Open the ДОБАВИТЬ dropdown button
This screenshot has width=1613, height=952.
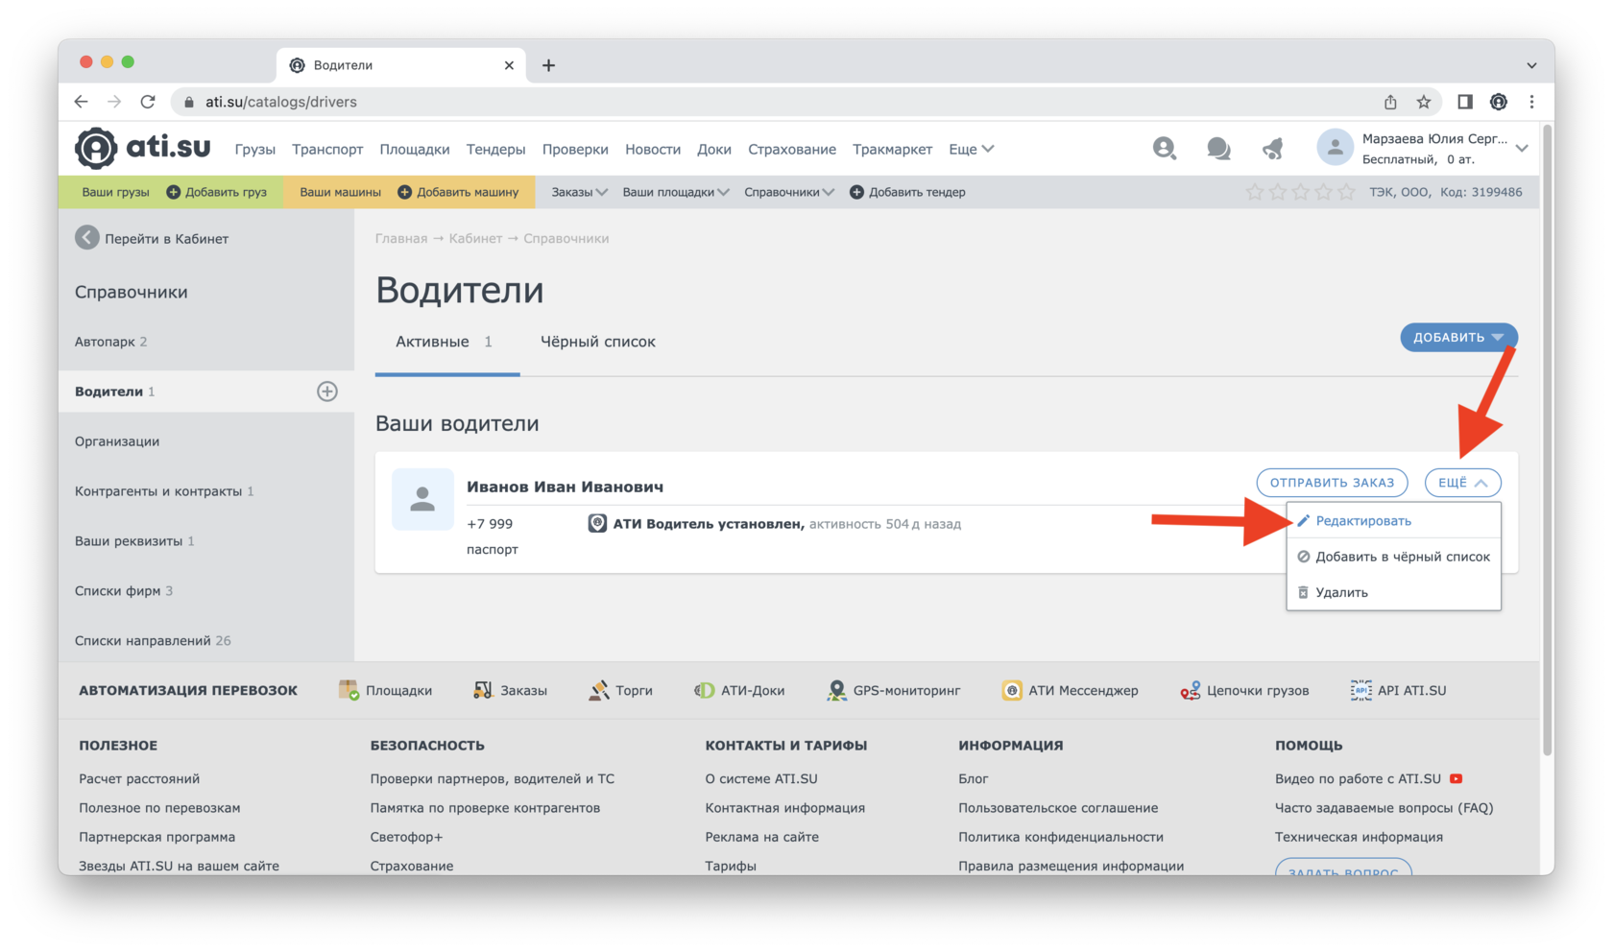tap(1458, 337)
